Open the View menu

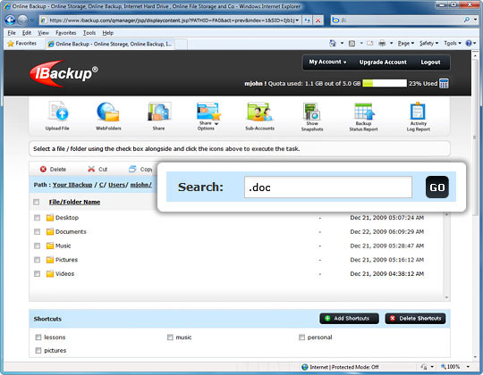43,32
